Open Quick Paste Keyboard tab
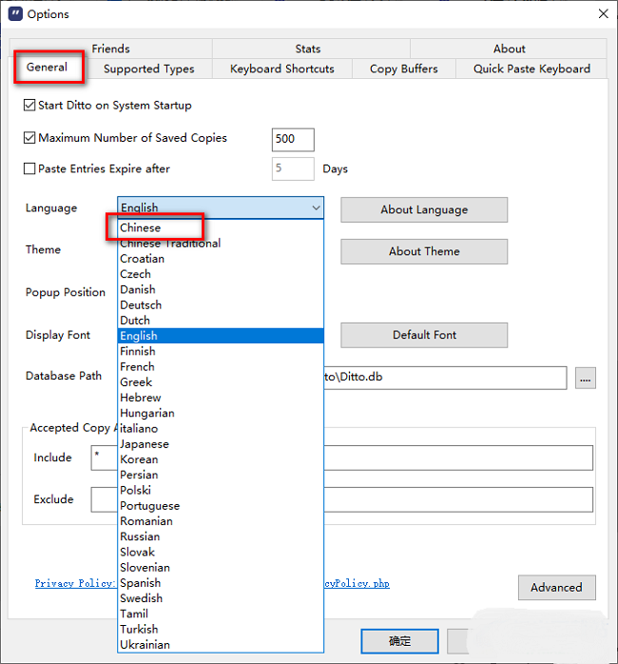 point(531,68)
